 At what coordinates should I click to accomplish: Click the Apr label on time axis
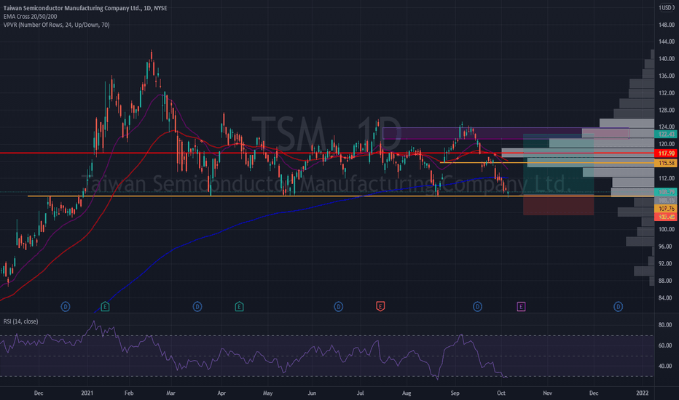click(x=221, y=393)
